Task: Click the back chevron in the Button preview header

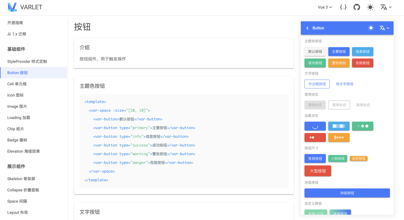Action: [308, 28]
